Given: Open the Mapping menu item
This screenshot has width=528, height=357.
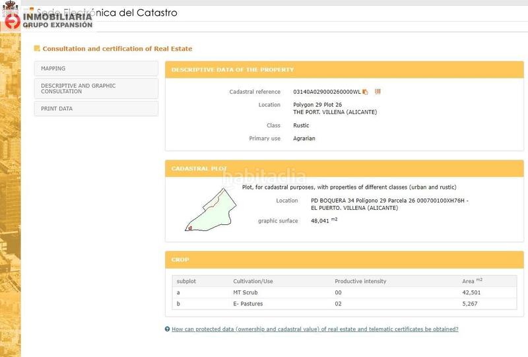Looking at the screenshot, I should 96,69.
